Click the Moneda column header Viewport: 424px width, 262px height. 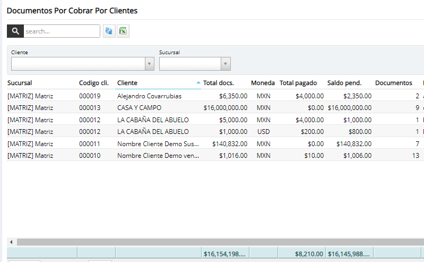click(x=263, y=83)
